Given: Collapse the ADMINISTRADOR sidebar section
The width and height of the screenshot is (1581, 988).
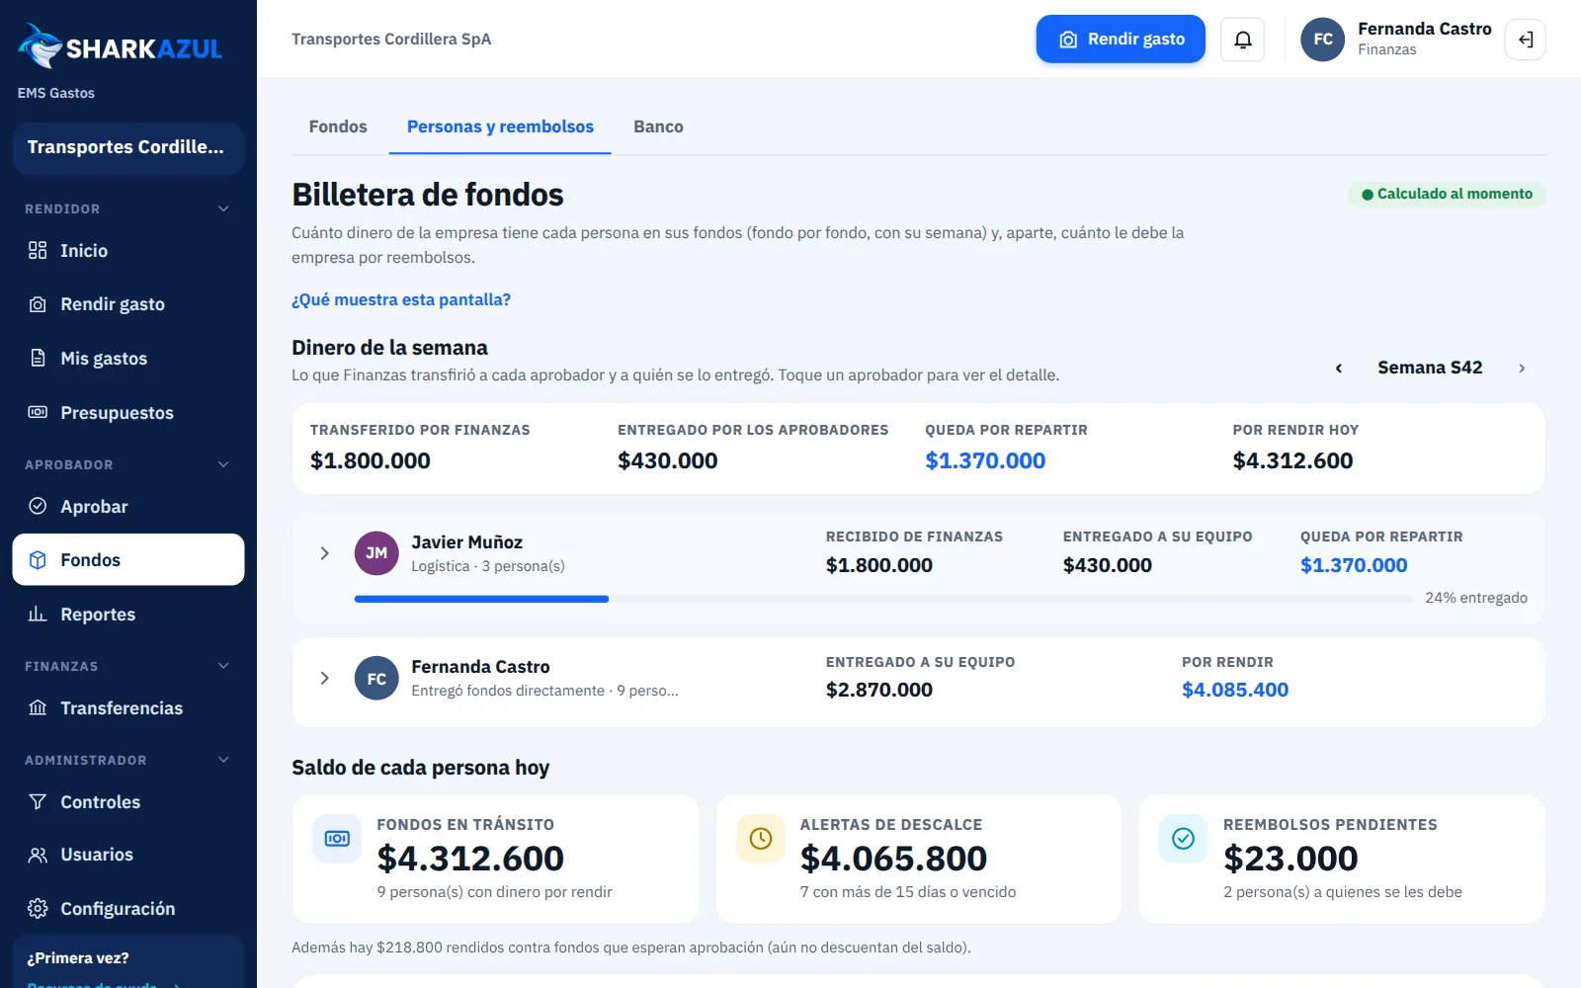Looking at the screenshot, I should (x=223, y=760).
